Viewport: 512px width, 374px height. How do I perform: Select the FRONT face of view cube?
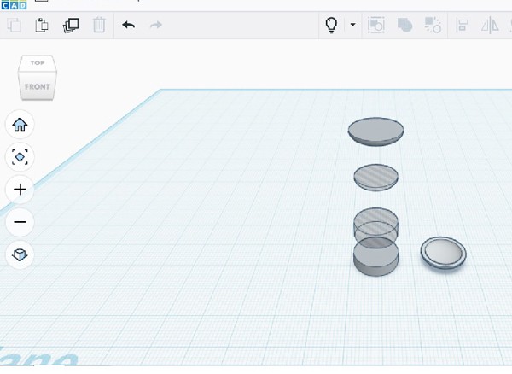pos(38,86)
